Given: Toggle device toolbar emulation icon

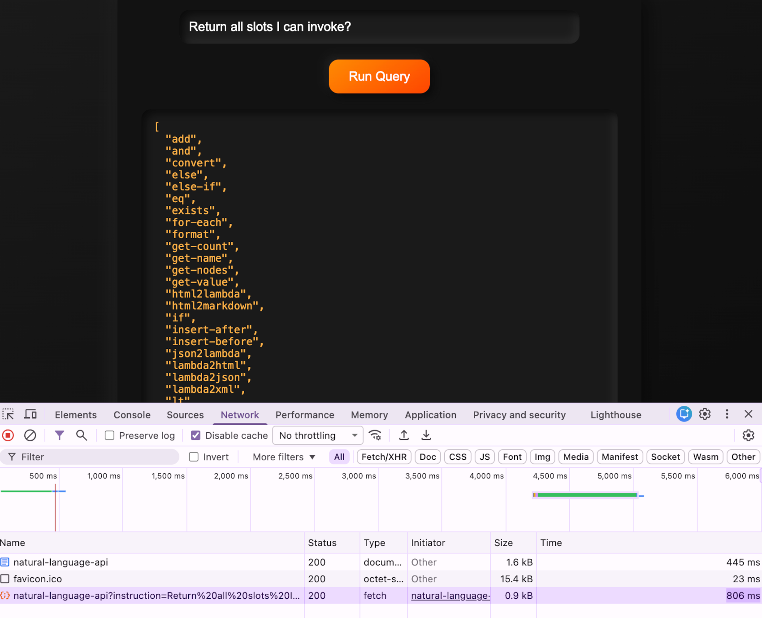Looking at the screenshot, I should point(30,414).
